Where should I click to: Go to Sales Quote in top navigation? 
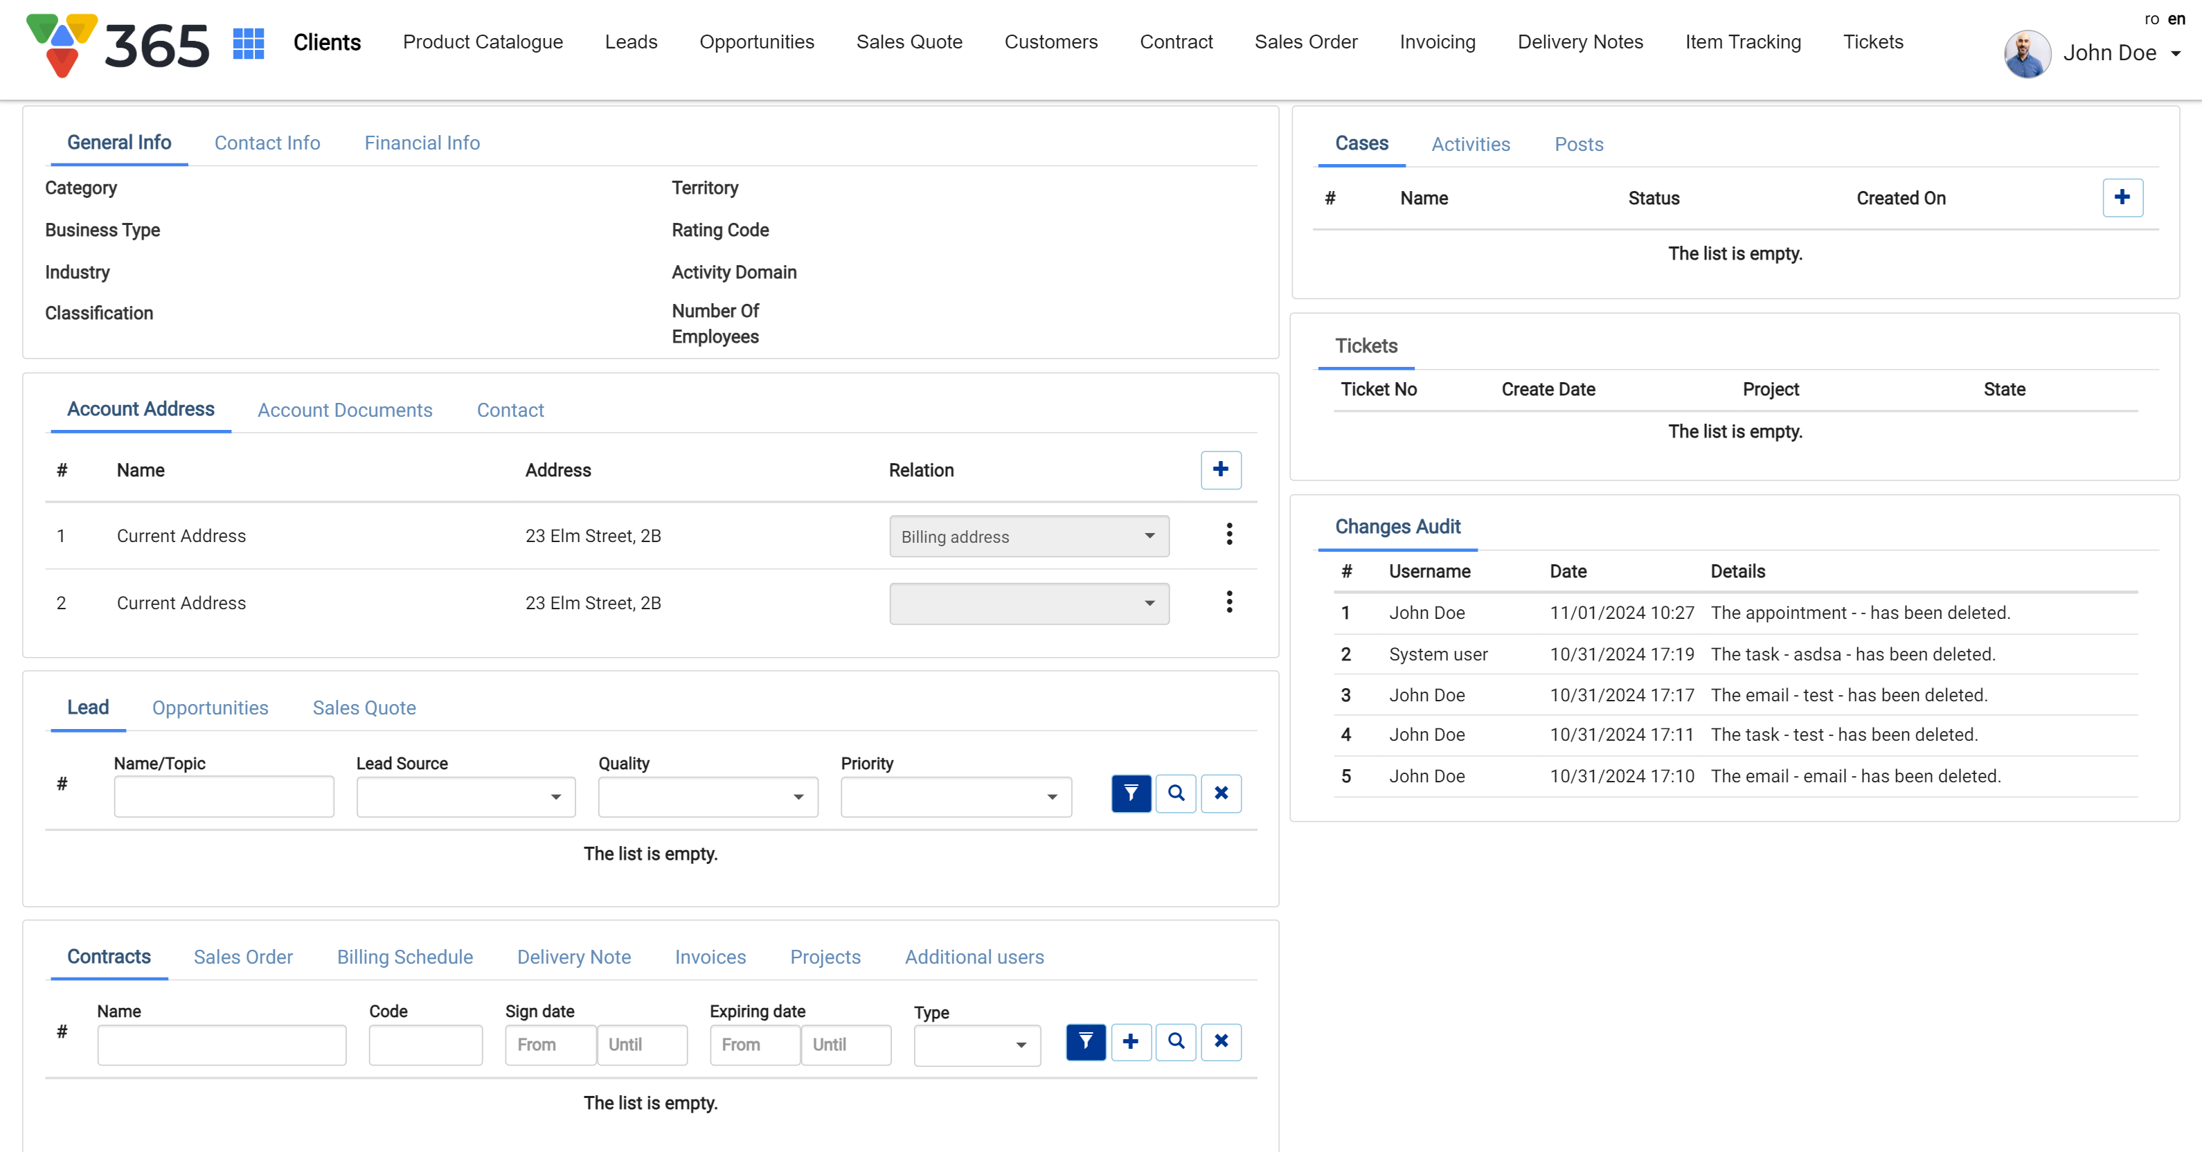(908, 42)
